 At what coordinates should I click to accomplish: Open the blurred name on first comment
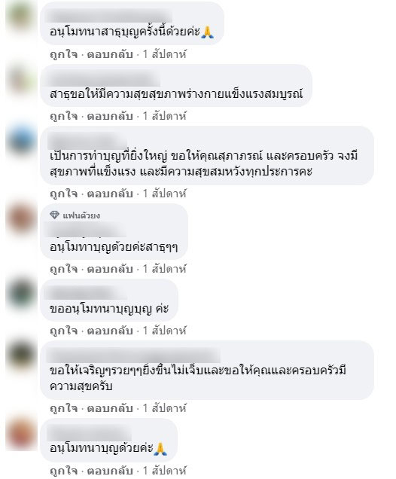tap(109, 16)
